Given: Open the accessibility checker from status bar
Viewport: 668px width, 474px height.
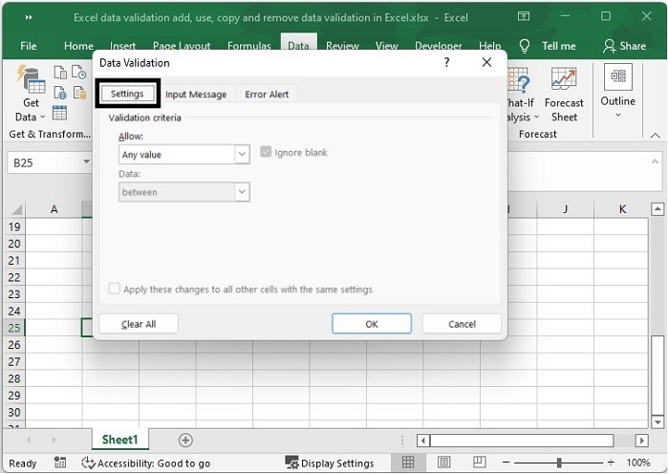Looking at the screenshot, I should coord(145,463).
